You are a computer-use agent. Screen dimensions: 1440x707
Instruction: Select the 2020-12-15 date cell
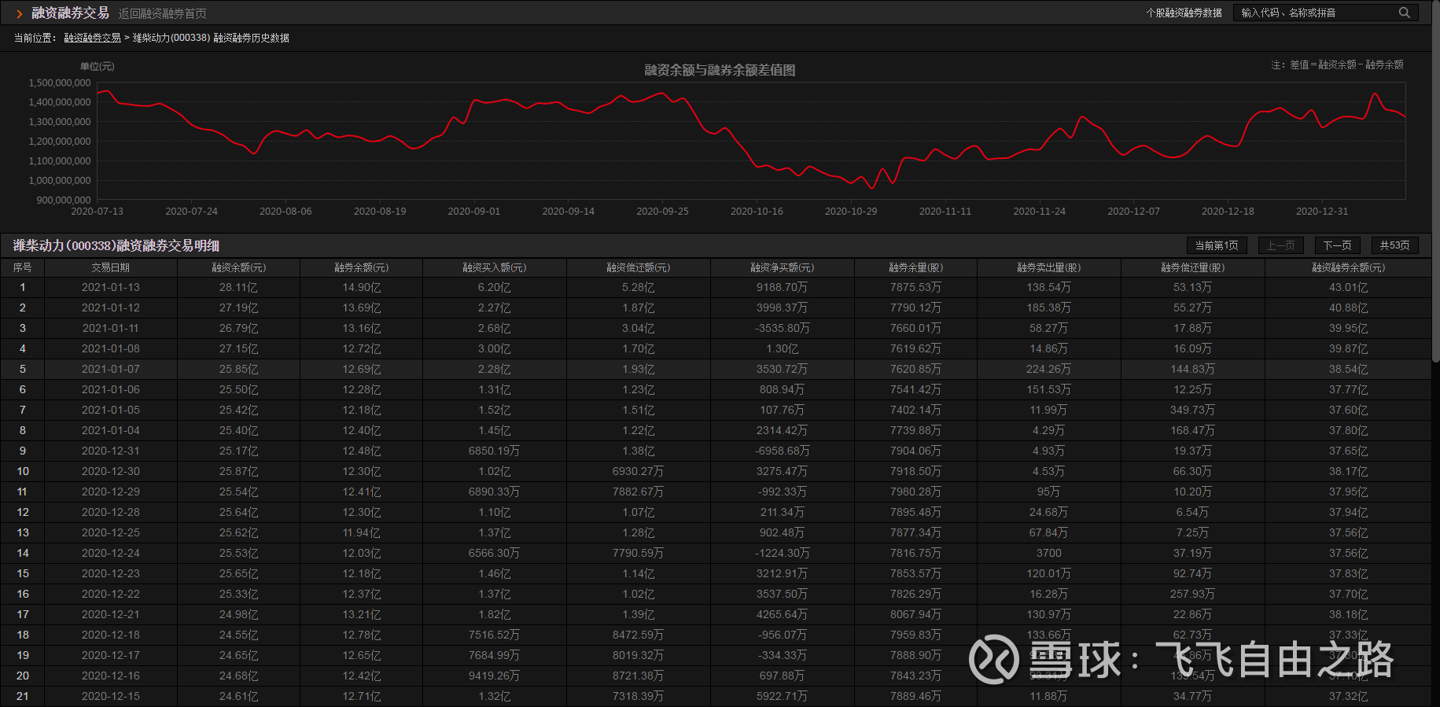coord(111,697)
